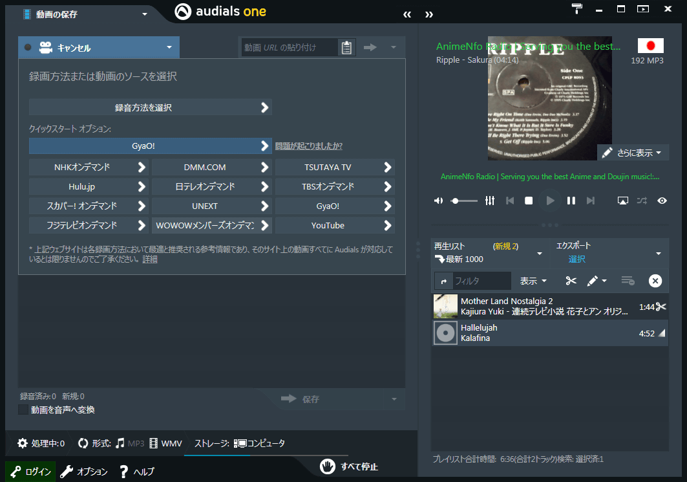The width and height of the screenshot is (687, 482).
Task: Click the 選択 export link
Action: [x=576, y=259]
